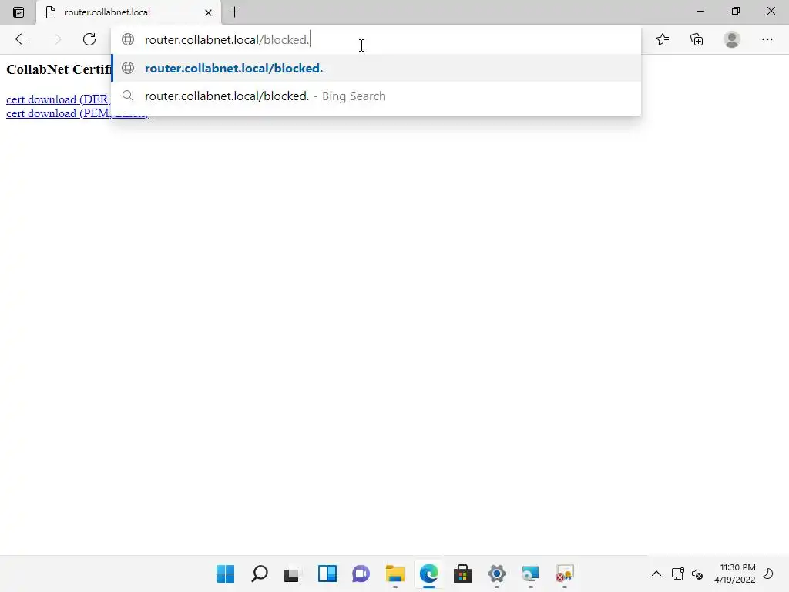Choose the Bing Search suggestion row
This screenshot has width=789, height=592.
[x=376, y=96]
